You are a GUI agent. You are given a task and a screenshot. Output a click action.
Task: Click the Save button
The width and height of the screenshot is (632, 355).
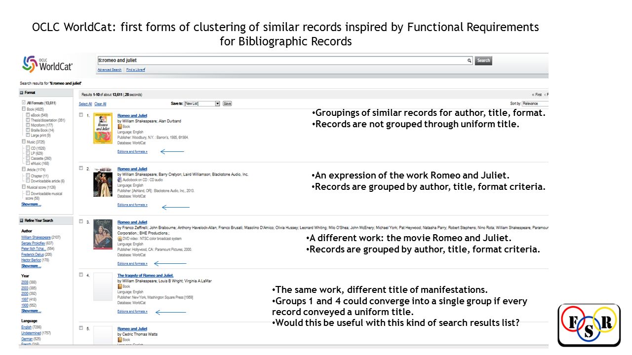227,104
